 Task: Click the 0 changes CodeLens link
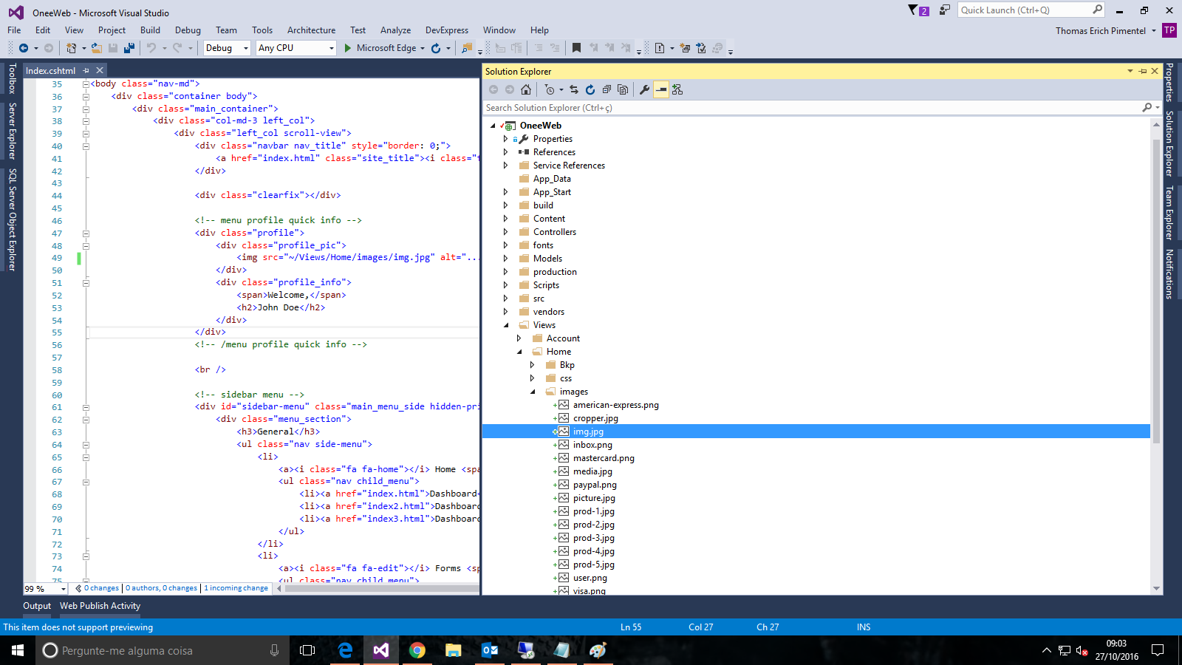(x=101, y=588)
